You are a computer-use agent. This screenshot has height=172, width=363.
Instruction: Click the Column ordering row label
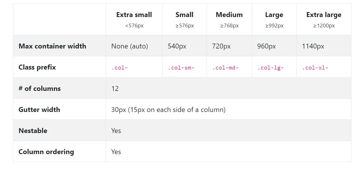pos(46,152)
